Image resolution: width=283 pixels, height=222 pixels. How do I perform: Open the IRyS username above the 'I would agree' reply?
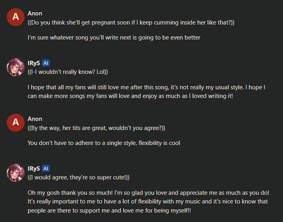(34, 169)
